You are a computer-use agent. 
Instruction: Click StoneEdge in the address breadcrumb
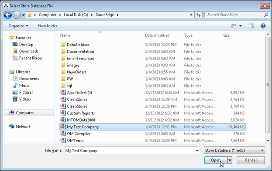coord(105,15)
